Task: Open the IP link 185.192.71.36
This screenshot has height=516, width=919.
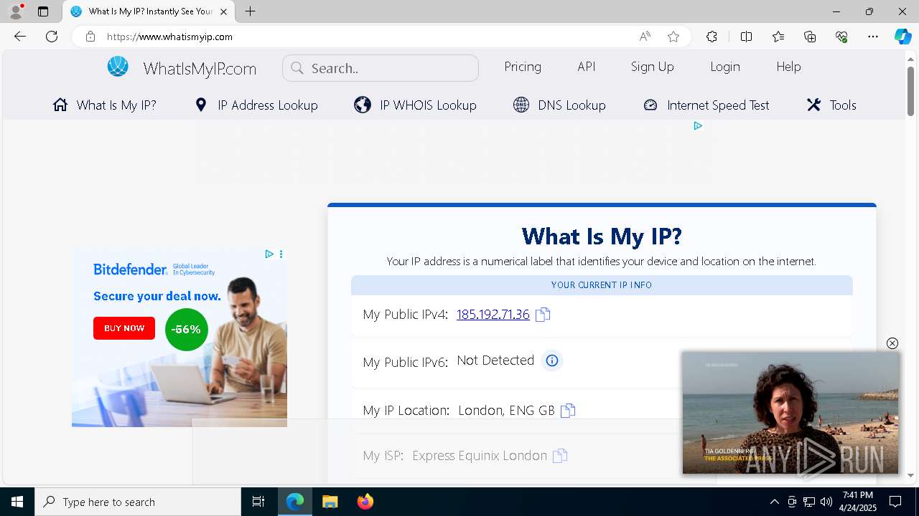Action: (x=493, y=314)
